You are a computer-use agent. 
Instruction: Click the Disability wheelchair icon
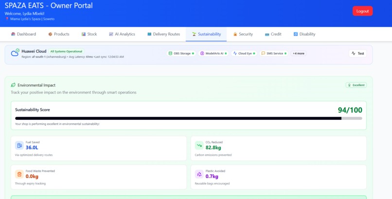tap(296, 34)
